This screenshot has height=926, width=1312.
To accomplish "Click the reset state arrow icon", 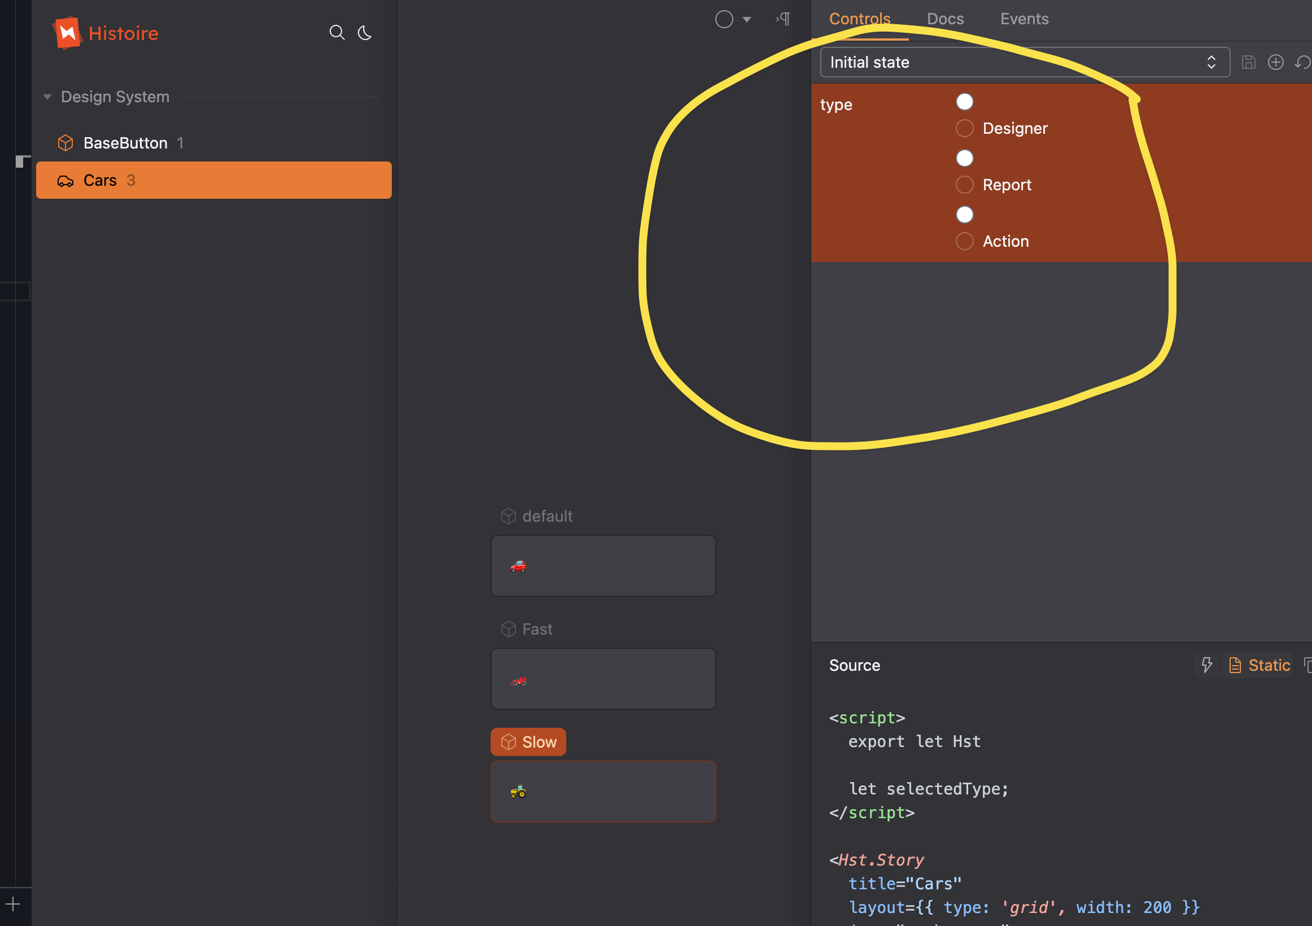I will [1302, 62].
